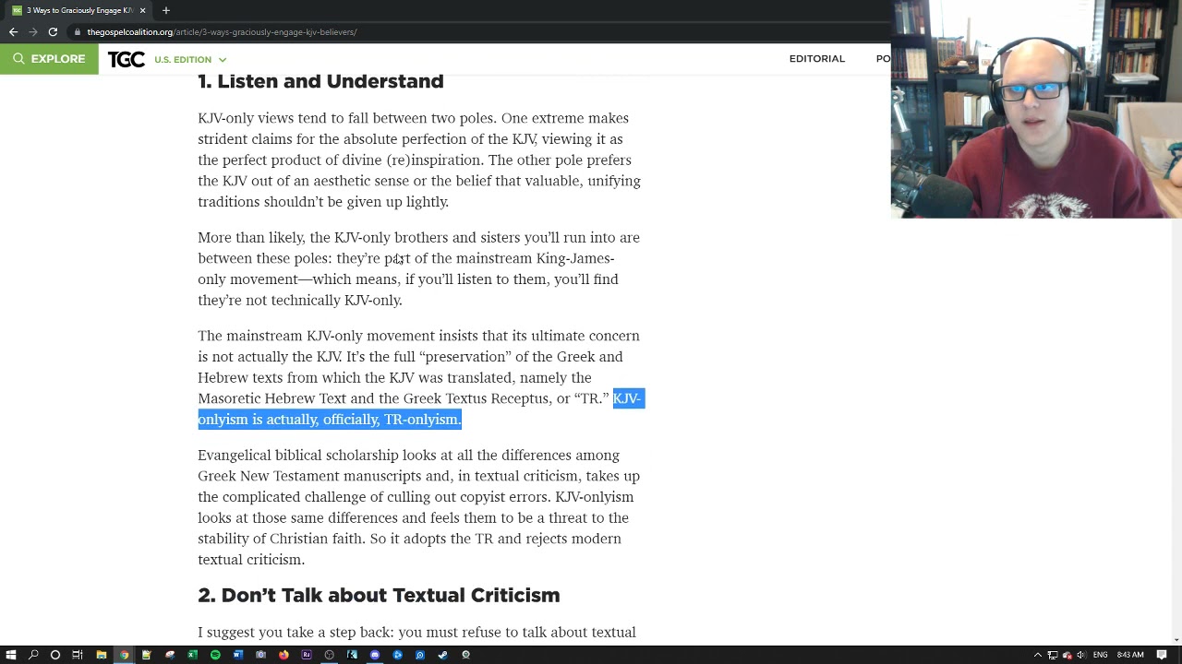The width and height of the screenshot is (1182, 664).
Task: Go back with browser Back arrow
Action: tap(13, 32)
